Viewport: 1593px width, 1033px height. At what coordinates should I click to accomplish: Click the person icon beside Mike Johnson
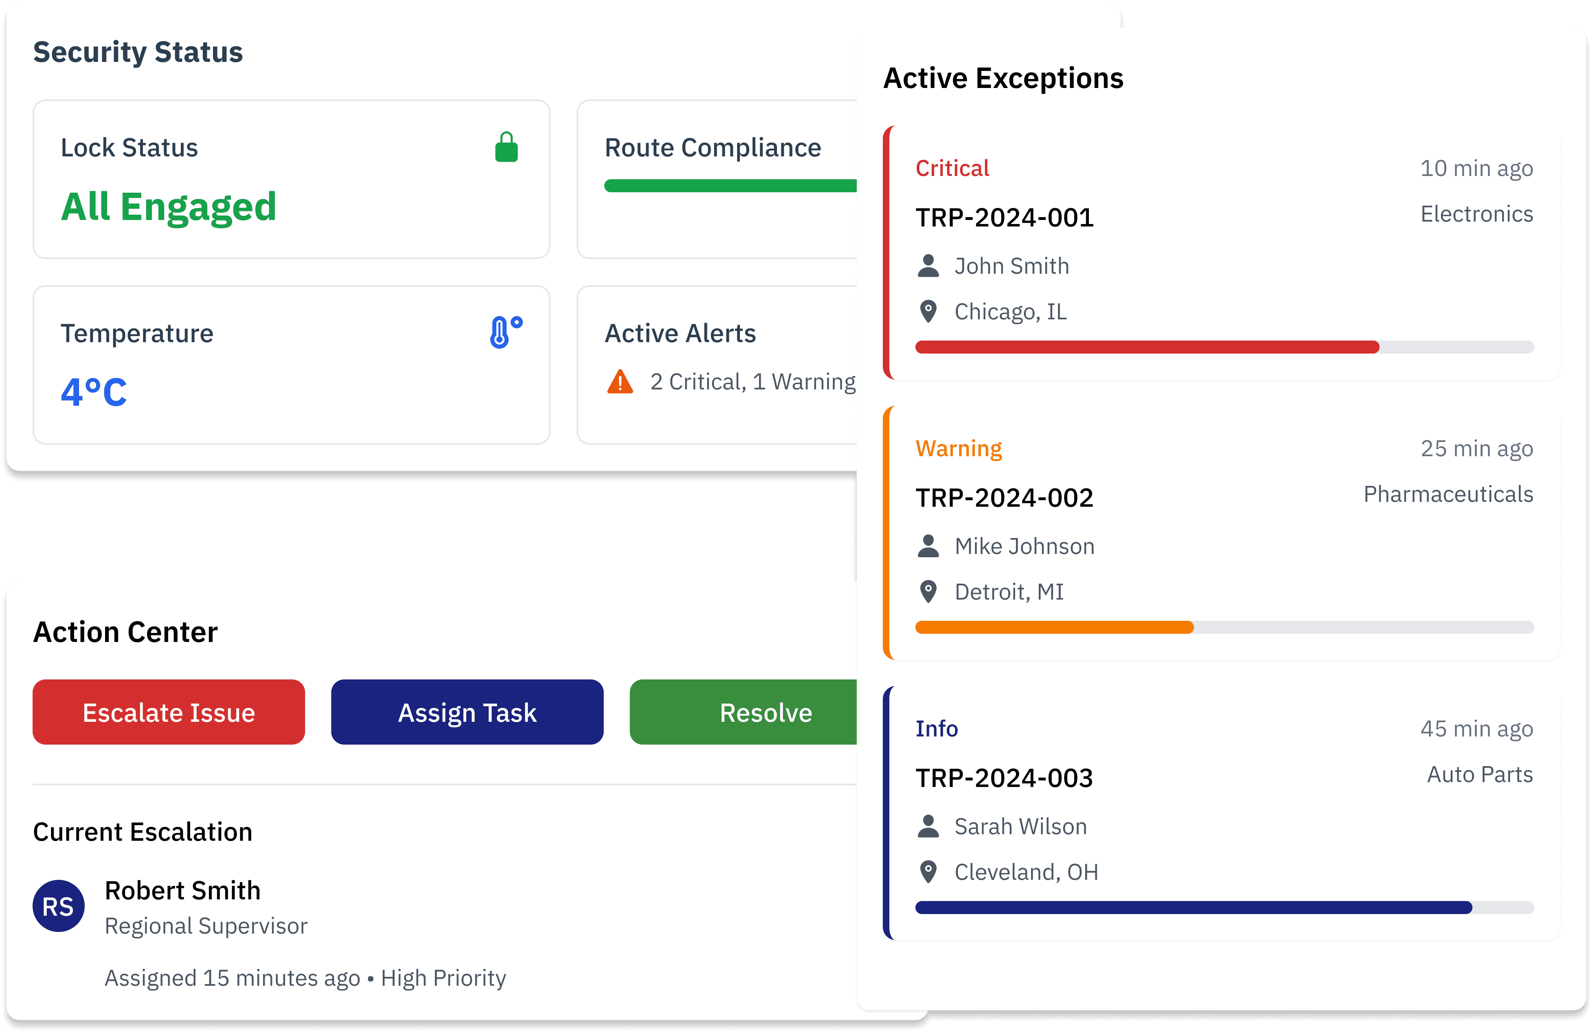point(928,546)
